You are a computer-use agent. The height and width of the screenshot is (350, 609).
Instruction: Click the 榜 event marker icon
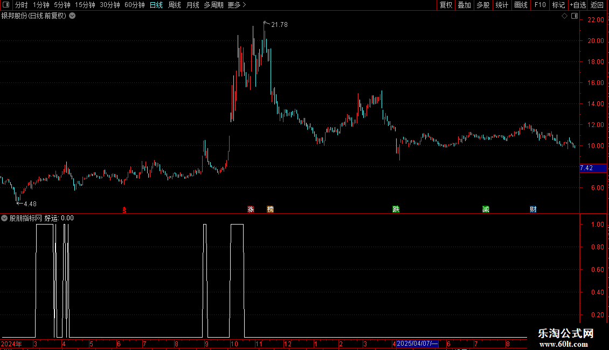[x=271, y=209]
